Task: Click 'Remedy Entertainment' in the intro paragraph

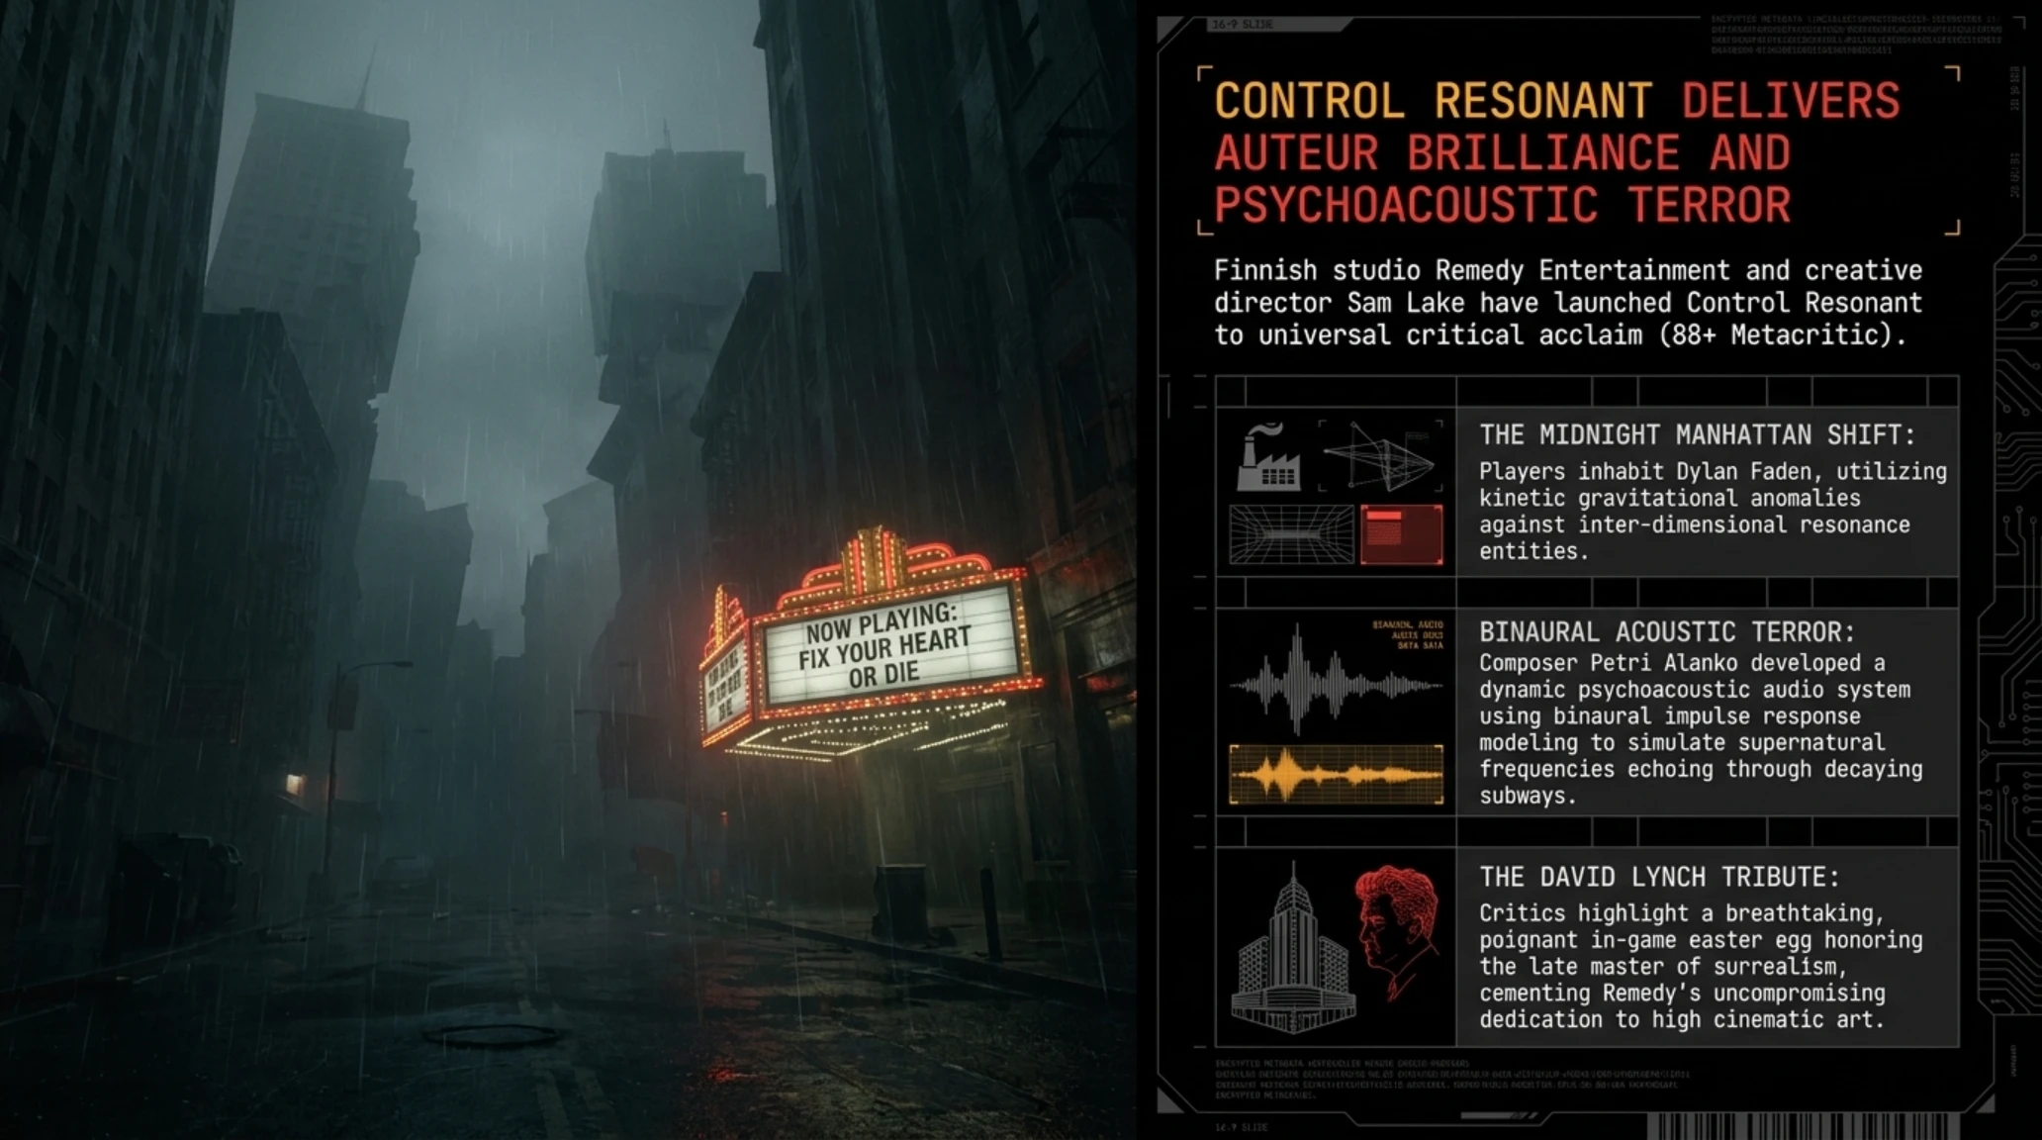Action: pos(1583,270)
